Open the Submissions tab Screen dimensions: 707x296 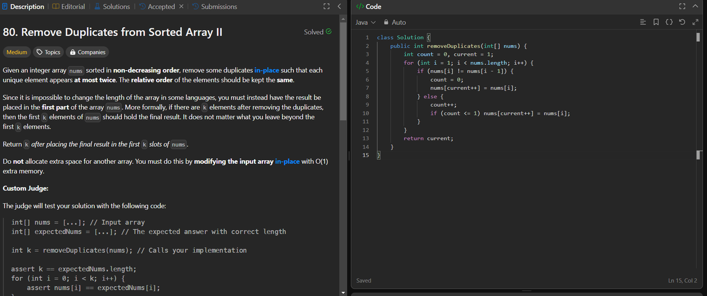coord(214,6)
